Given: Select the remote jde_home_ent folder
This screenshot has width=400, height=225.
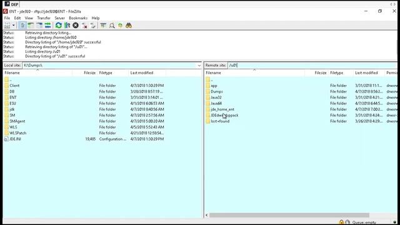Looking at the screenshot, I should pos(222,109).
